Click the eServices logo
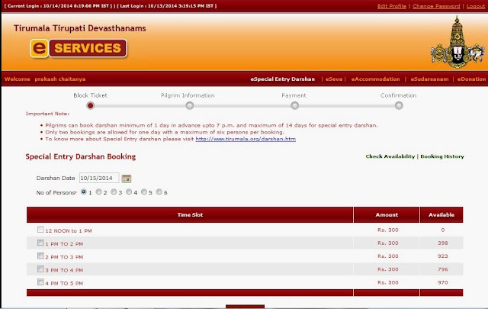This screenshot has height=309, width=488. coord(79,48)
